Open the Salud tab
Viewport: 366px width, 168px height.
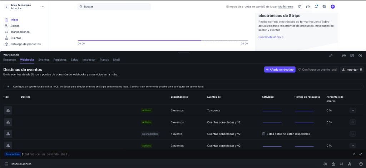click(x=74, y=60)
